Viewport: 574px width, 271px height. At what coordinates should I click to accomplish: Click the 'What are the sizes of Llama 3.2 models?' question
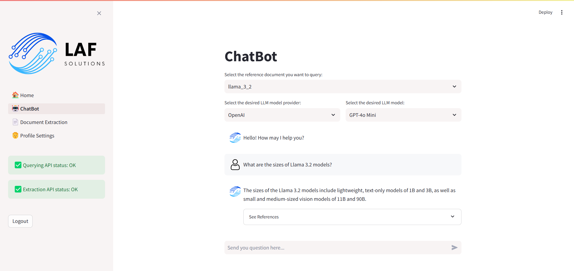tap(287, 165)
